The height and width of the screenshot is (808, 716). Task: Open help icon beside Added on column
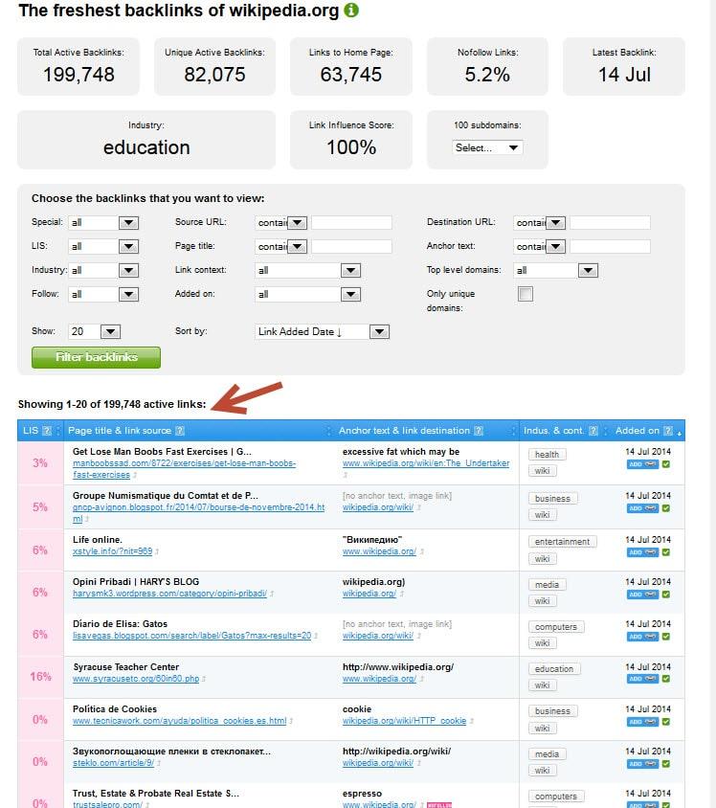(668, 430)
